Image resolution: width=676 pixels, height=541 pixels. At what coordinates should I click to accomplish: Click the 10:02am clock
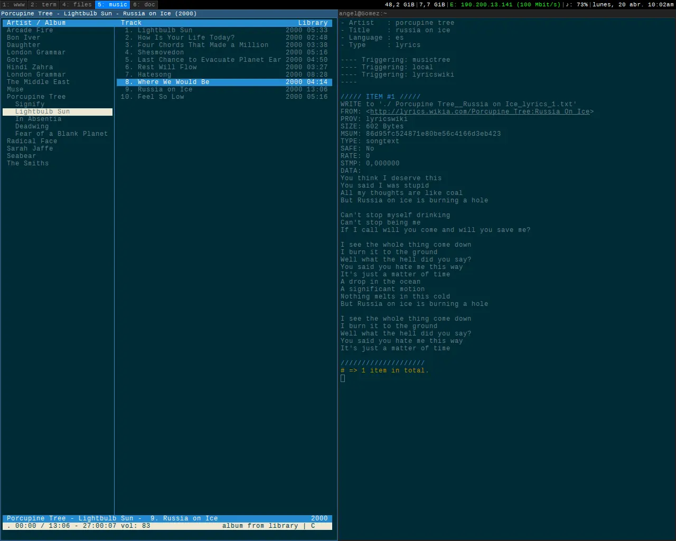tap(661, 4)
